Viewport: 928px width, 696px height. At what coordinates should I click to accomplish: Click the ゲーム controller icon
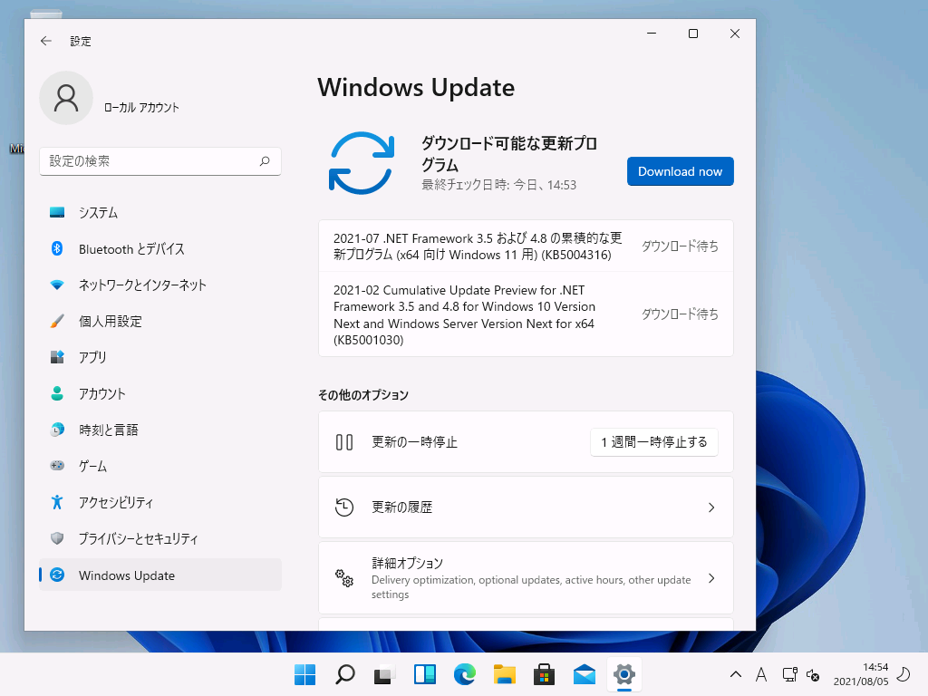pos(57,466)
